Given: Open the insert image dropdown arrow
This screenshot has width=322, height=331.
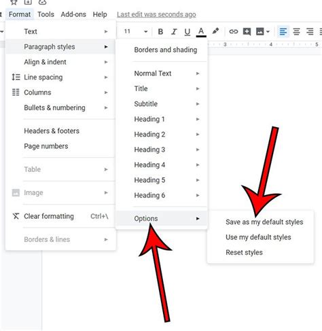Looking at the screenshot, I should (x=268, y=31).
